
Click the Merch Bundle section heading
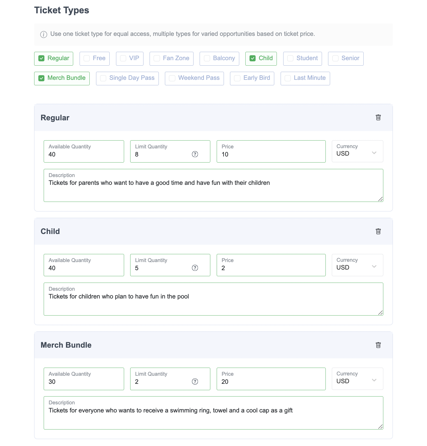[66, 345]
